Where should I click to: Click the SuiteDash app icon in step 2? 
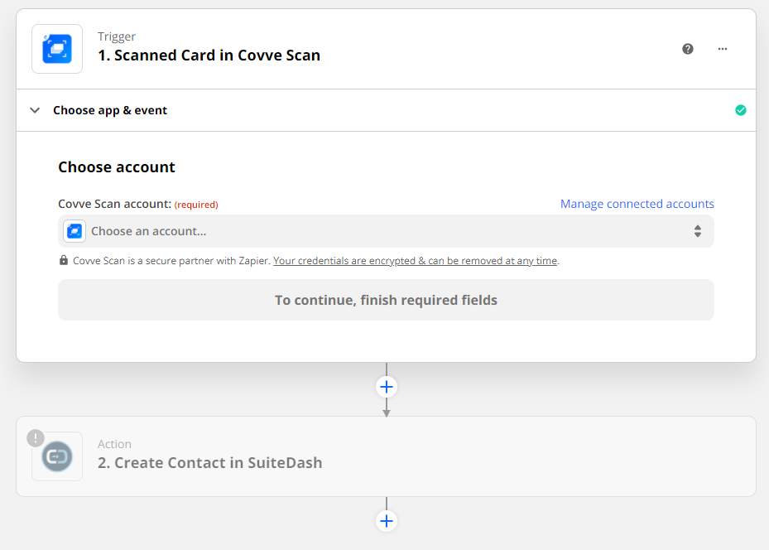tap(57, 456)
